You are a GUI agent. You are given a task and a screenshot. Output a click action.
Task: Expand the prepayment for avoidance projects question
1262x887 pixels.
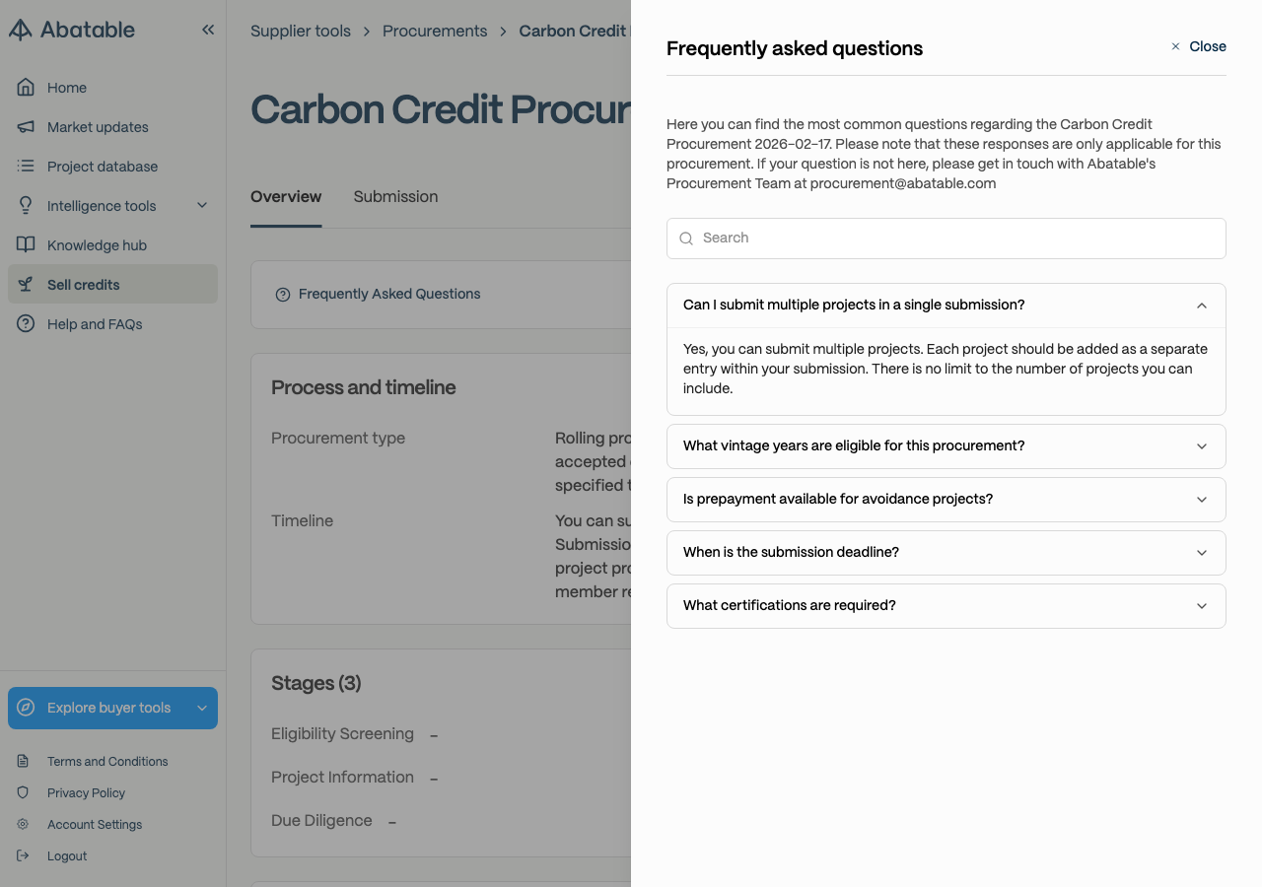tap(946, 500)
